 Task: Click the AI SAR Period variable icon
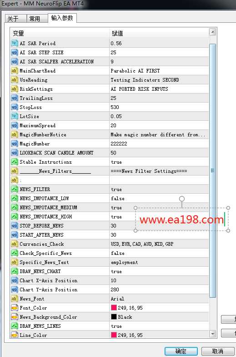click(14, 43)
